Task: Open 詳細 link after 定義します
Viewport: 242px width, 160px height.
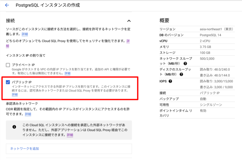Action: pos(25,34)
